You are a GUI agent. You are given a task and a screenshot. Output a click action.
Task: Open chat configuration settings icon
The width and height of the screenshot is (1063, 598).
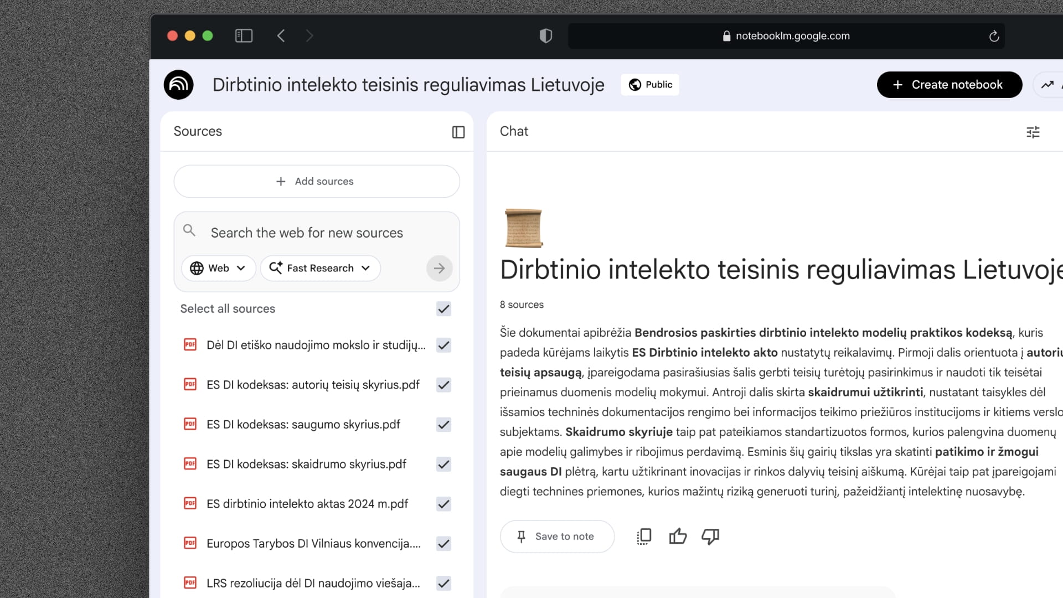(x=1033, y=132)
